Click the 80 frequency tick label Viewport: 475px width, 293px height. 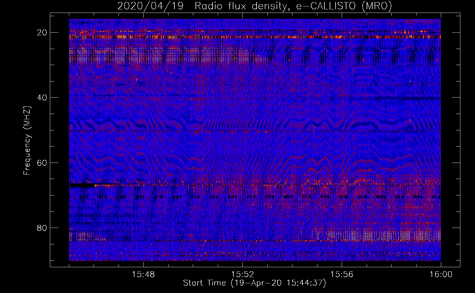tap(42, 228)
